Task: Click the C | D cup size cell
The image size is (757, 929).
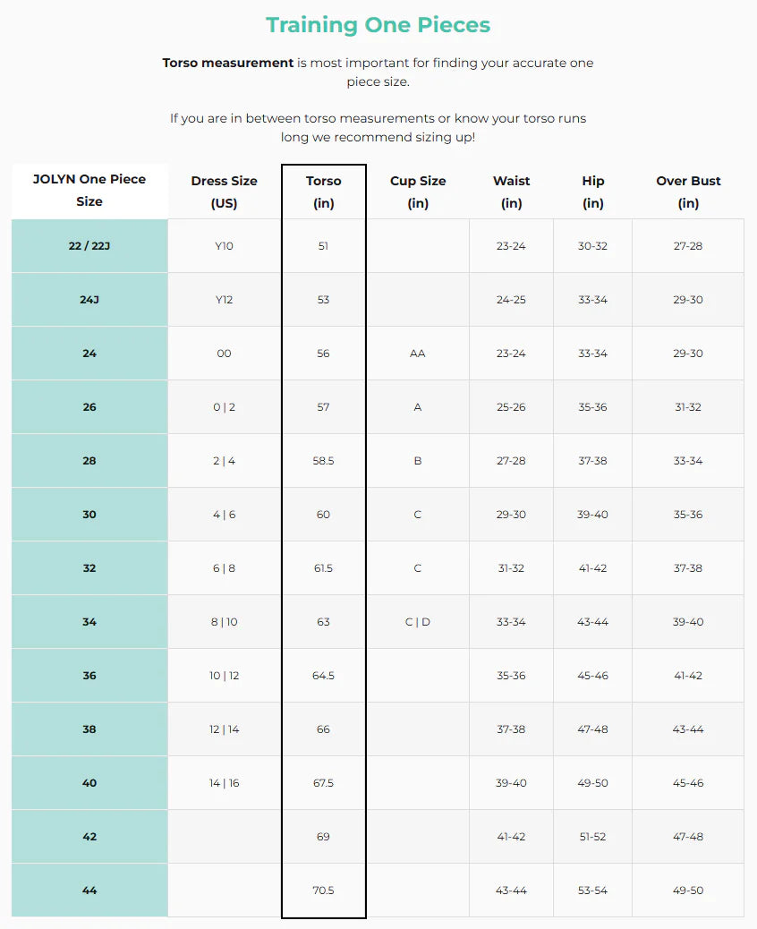Action: click(x=417, y=622)
